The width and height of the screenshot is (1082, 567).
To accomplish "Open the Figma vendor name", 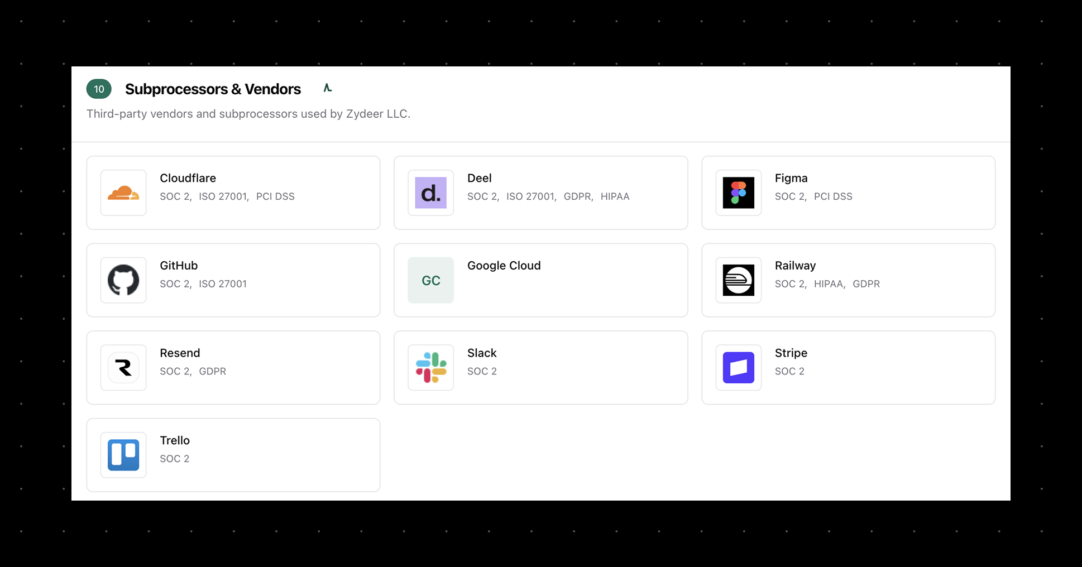I will (791, 178).
